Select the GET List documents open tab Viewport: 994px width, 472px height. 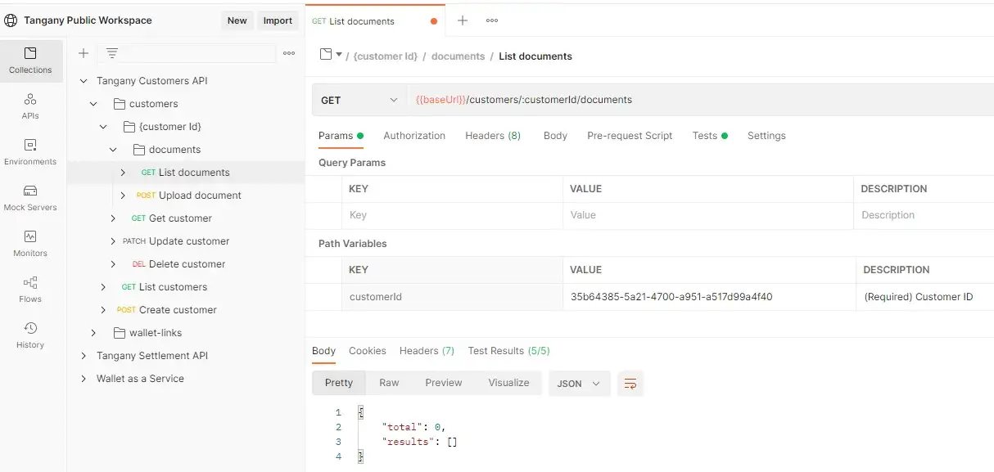pos(375,21)
